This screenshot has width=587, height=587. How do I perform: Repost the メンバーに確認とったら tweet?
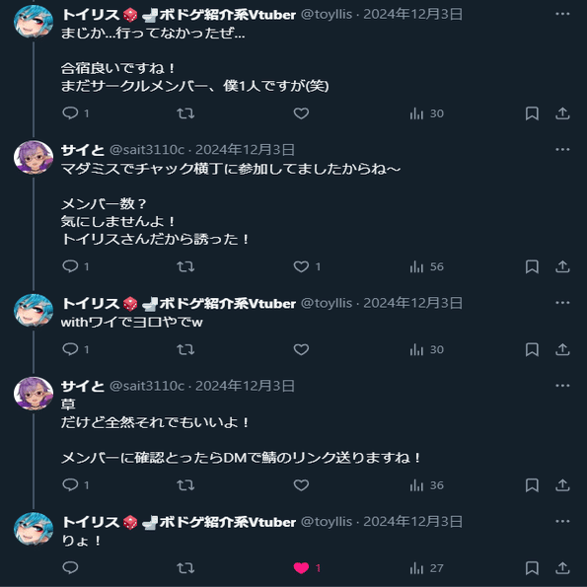pos(185,485)
